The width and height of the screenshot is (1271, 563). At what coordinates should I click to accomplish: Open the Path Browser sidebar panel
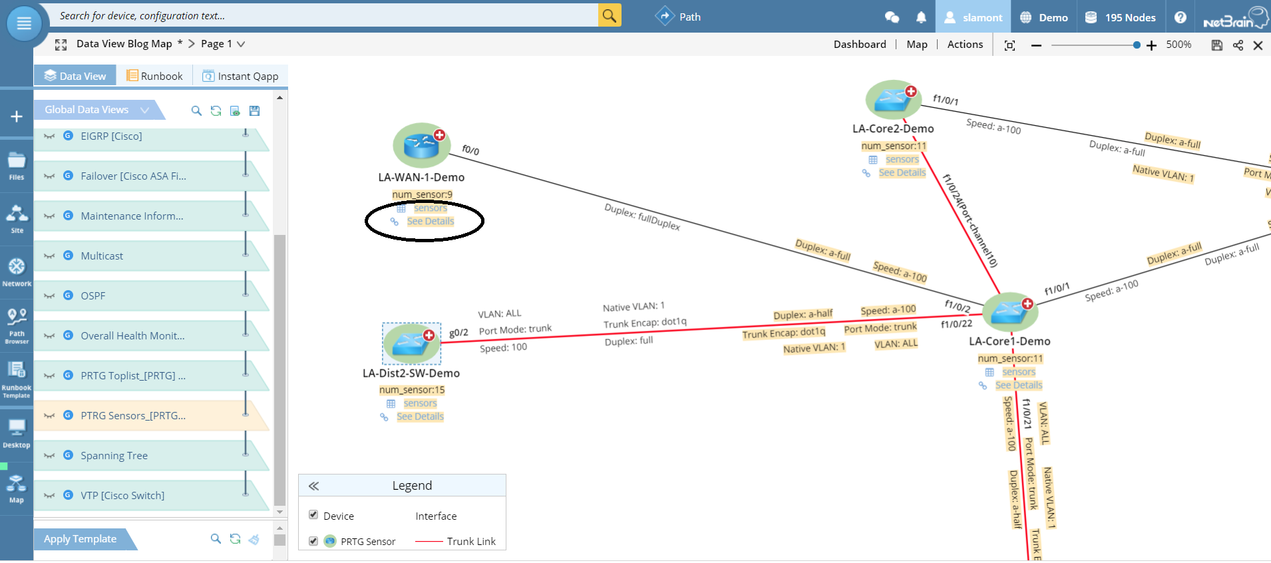tap(17, 326)
